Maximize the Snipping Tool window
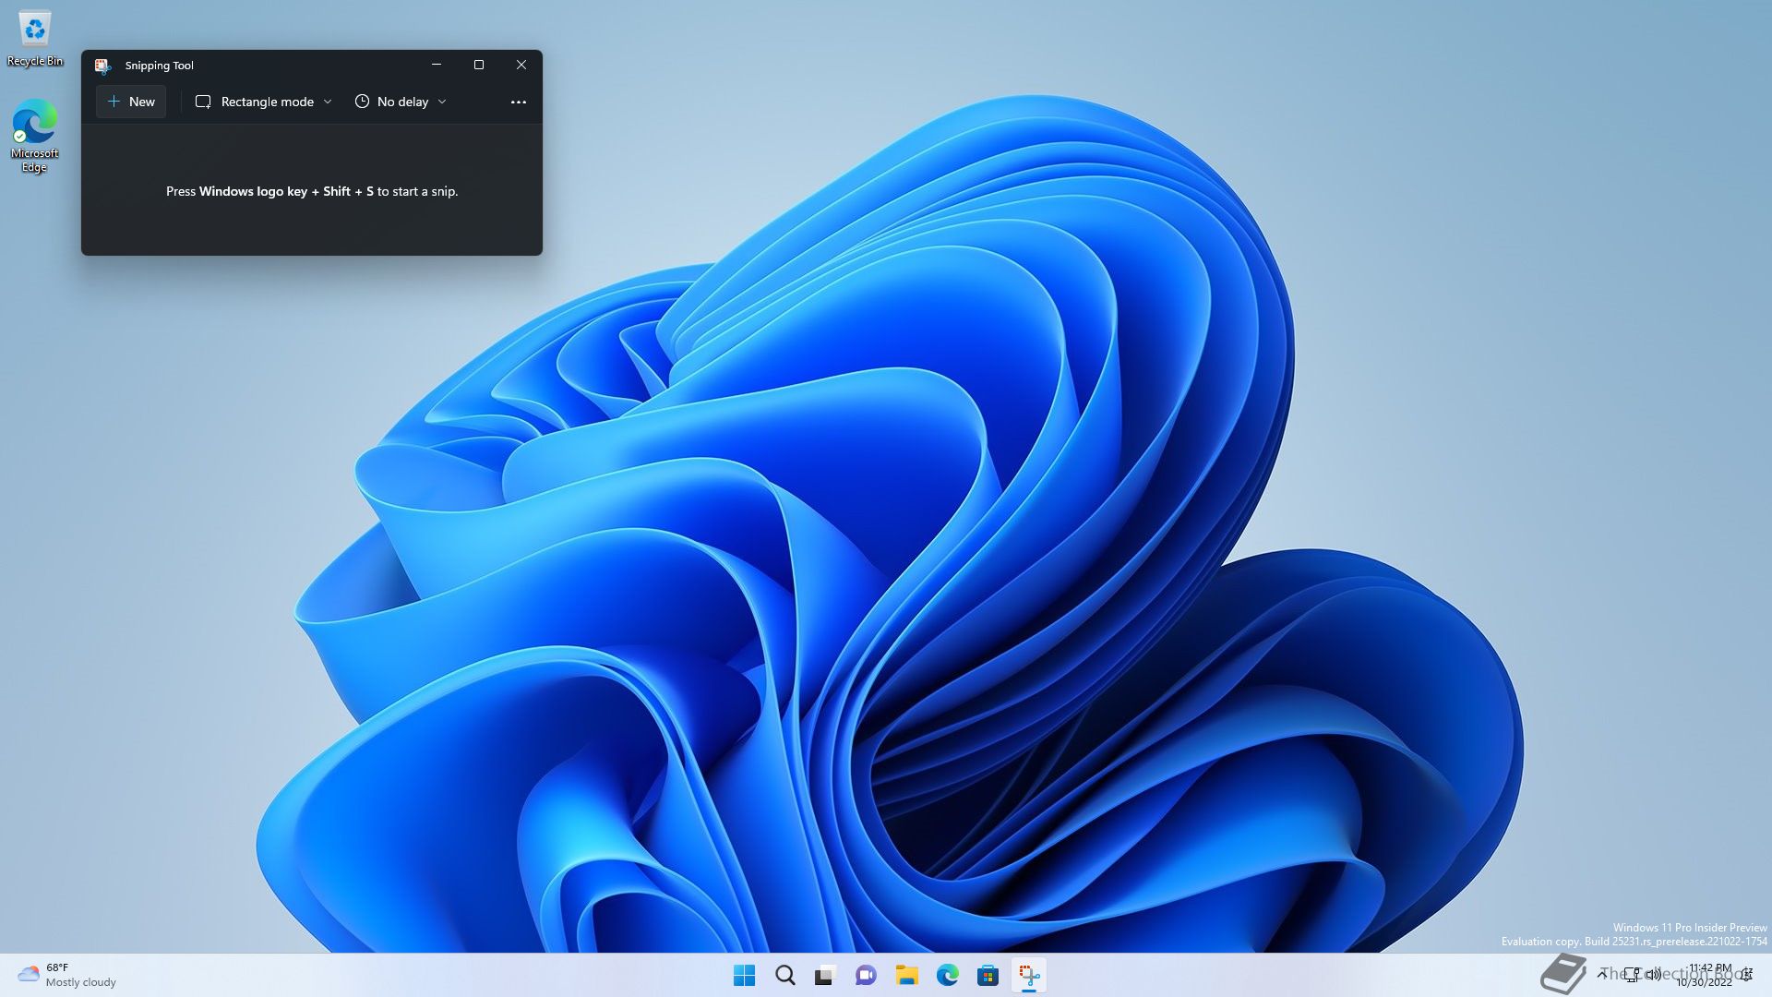 pos(479,65)
